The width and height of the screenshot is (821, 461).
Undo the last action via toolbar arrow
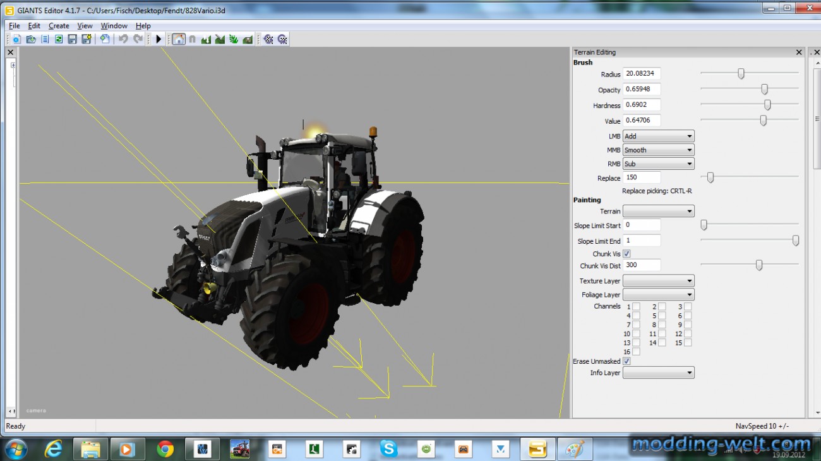pos(123,39)
